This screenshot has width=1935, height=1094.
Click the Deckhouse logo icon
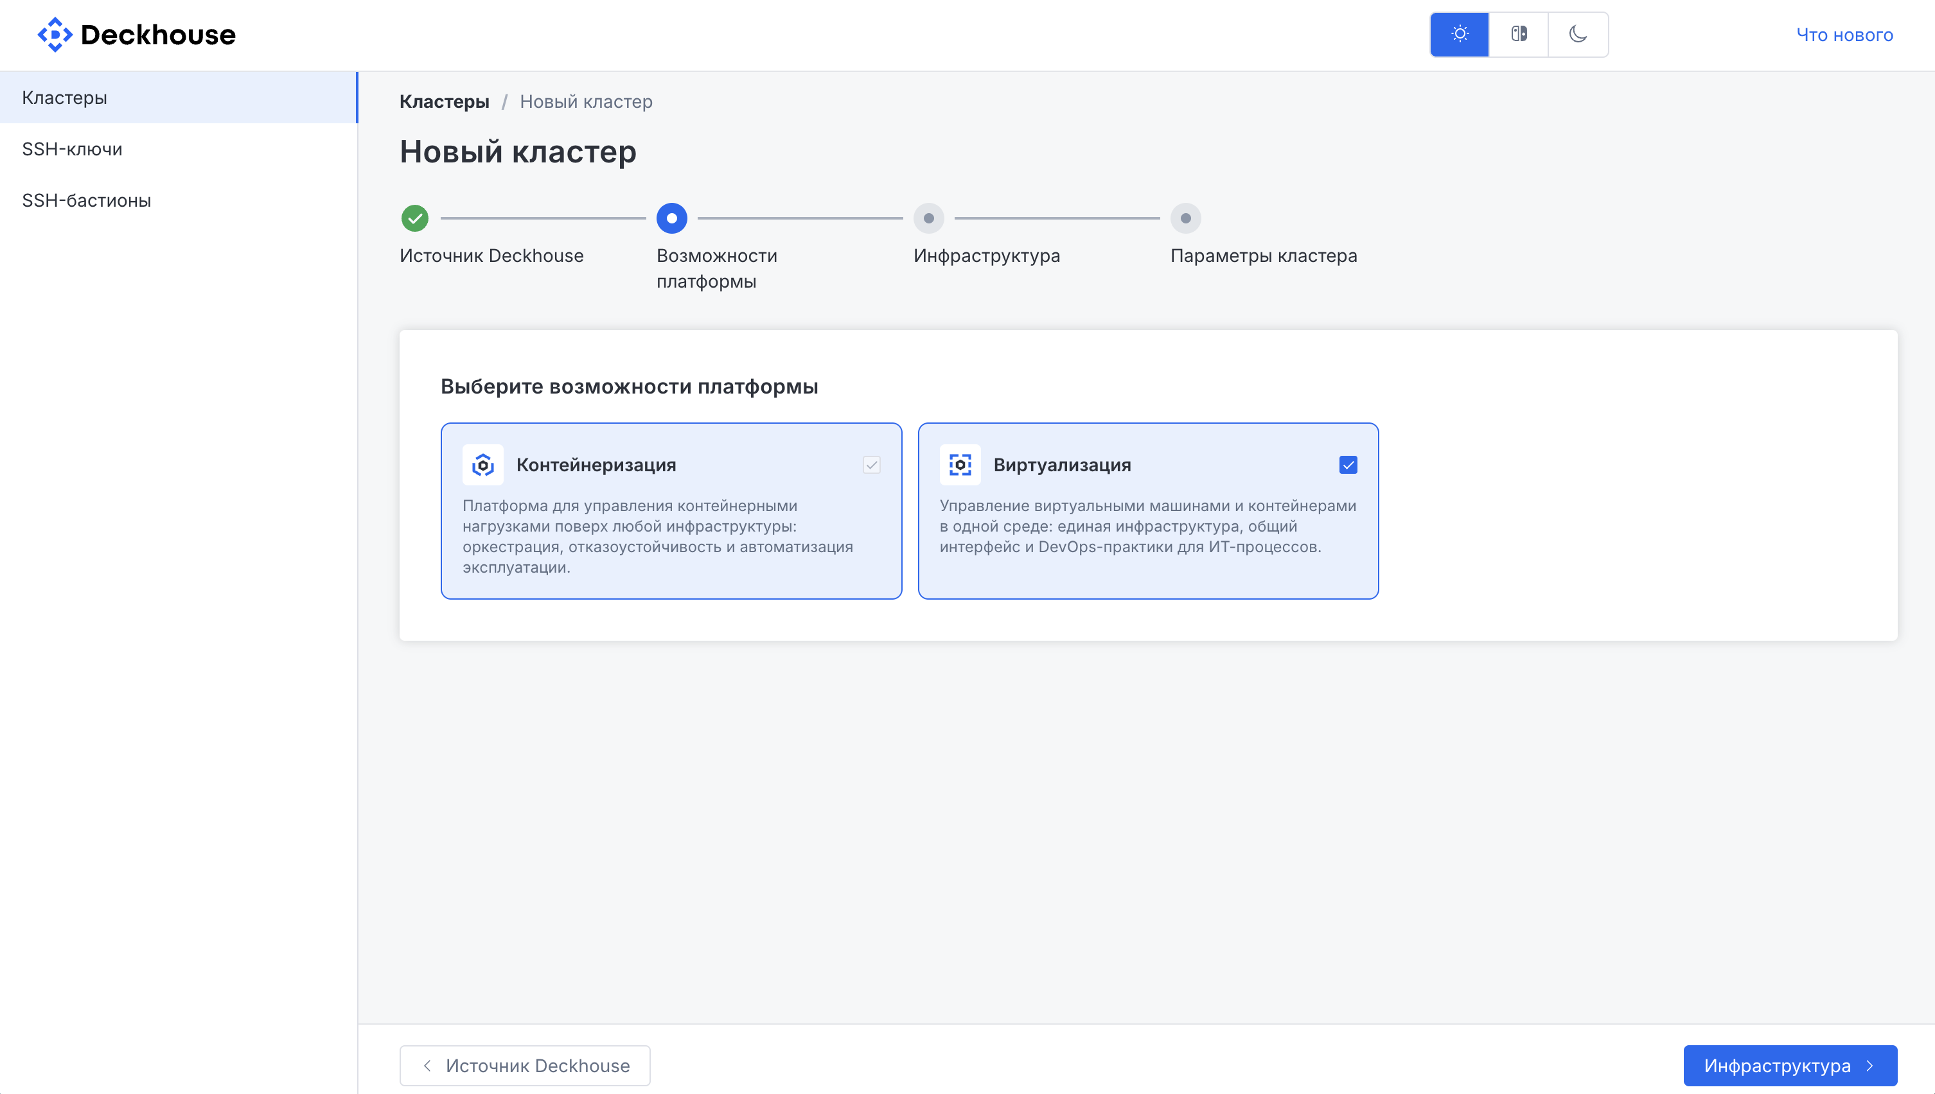coord(55,35)
